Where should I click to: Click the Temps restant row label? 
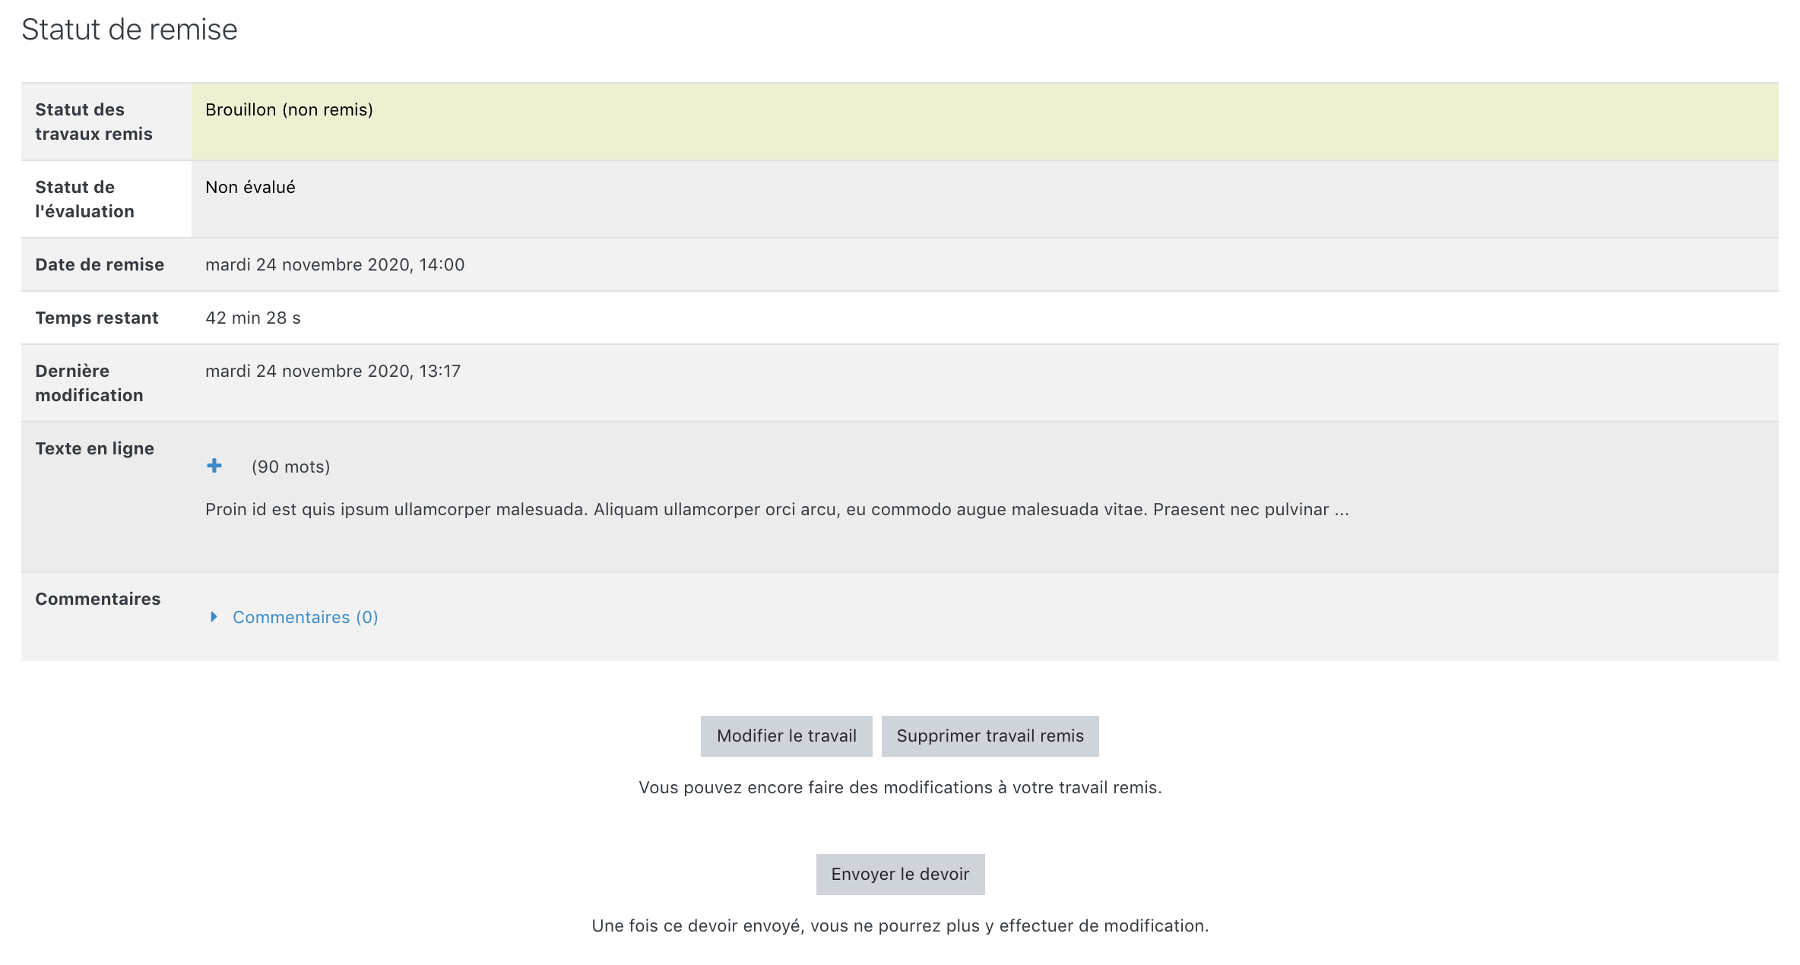coord(97,318)
